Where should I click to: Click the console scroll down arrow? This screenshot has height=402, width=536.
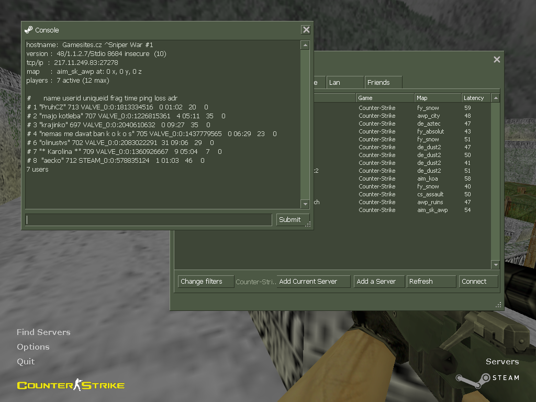click(x=305, y=204)
